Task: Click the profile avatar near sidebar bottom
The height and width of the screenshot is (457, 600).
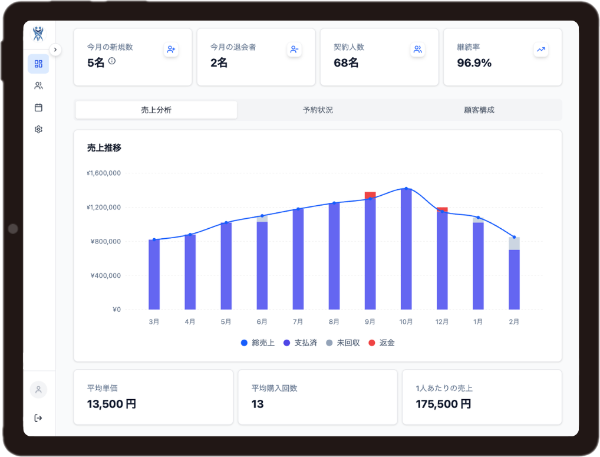Action: 38,390
